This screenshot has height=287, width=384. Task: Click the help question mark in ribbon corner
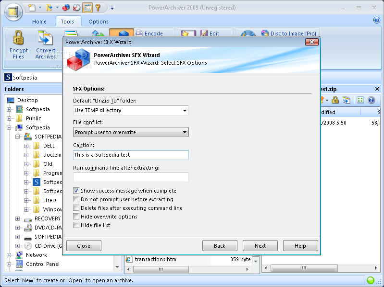pos(377,20)
